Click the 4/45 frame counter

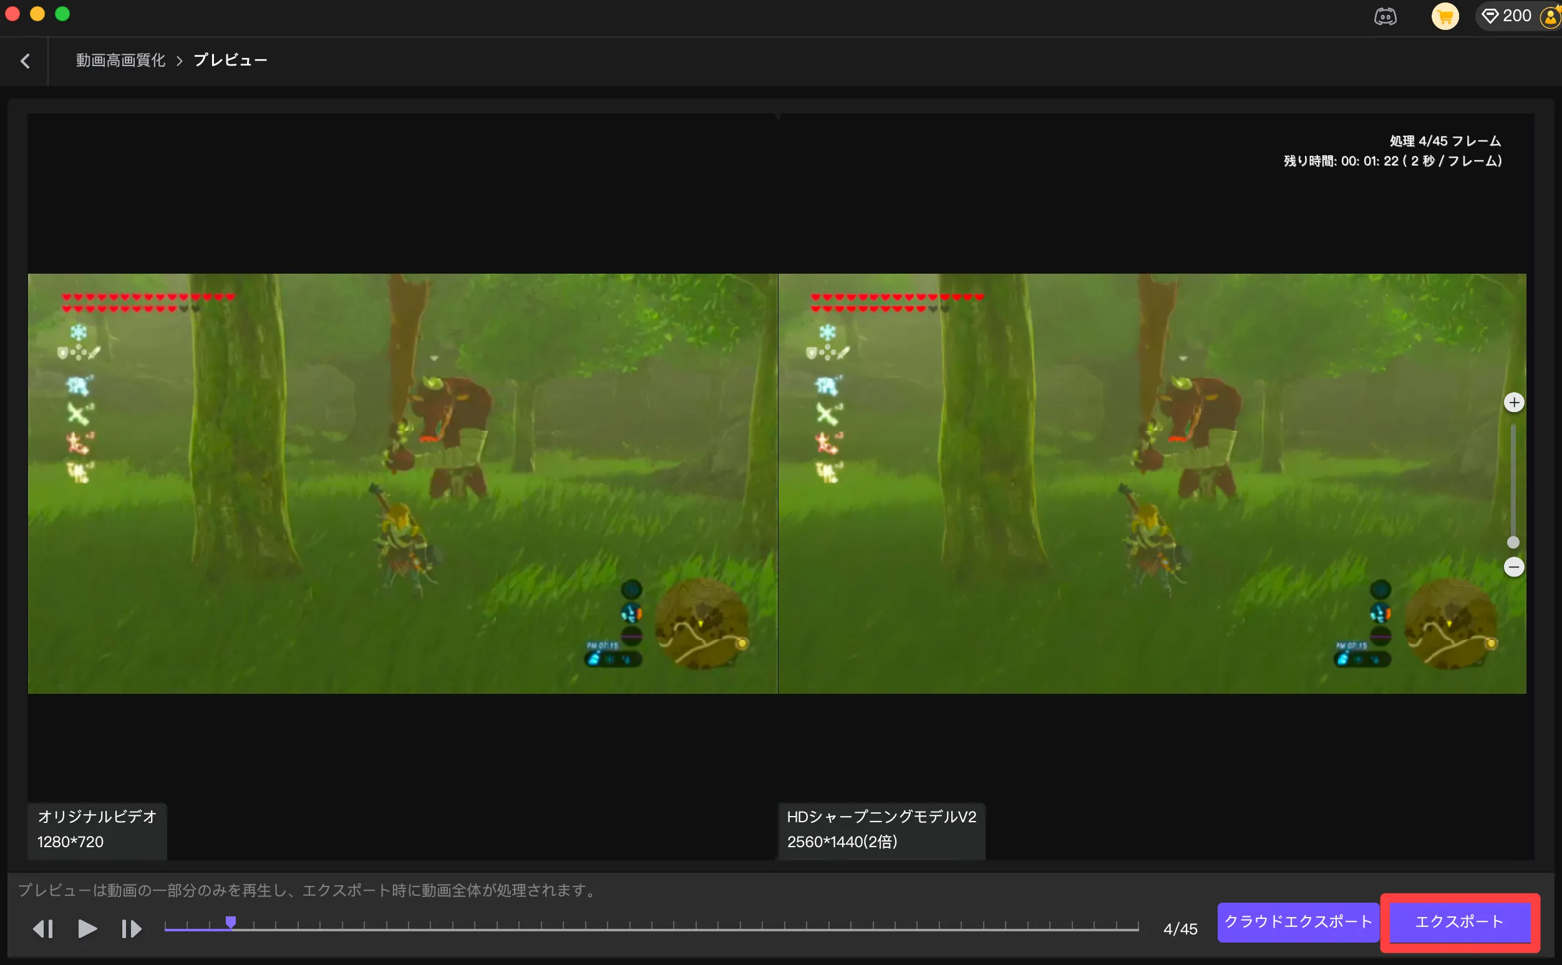pos(1180,929)
